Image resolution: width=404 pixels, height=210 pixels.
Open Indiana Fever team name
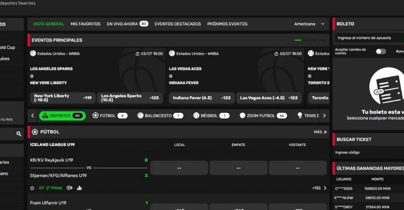click(x=184, y=83)
